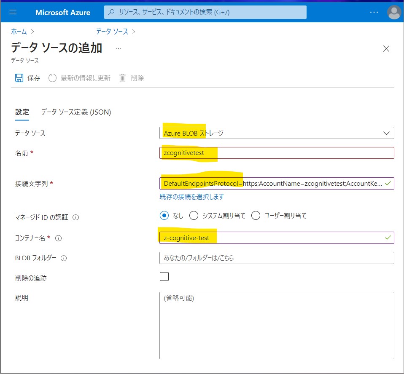
Task: Select the ユーザー割り当て radio option
Action: [256, 216]
